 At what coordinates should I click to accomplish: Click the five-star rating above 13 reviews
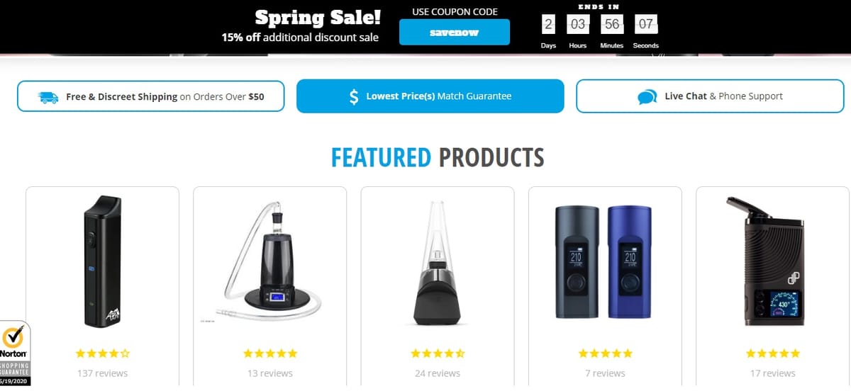click(270, 353)
